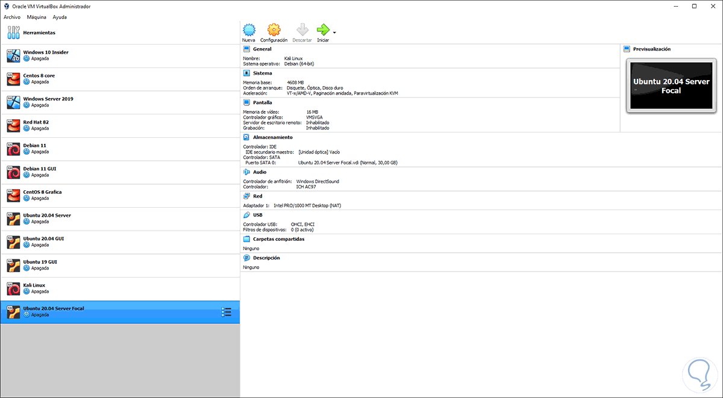Click the Sistema section chip icon
This screenshot has height=398, width=723.
pos(246,73)
